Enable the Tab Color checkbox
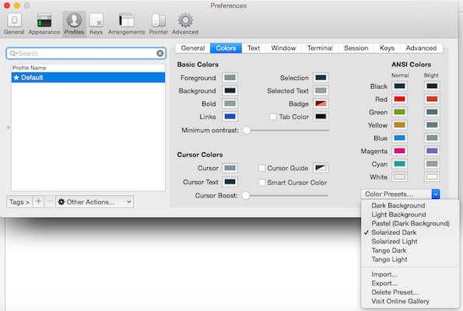Viewport: 463px width, 311px height. (x=273, y=117)
